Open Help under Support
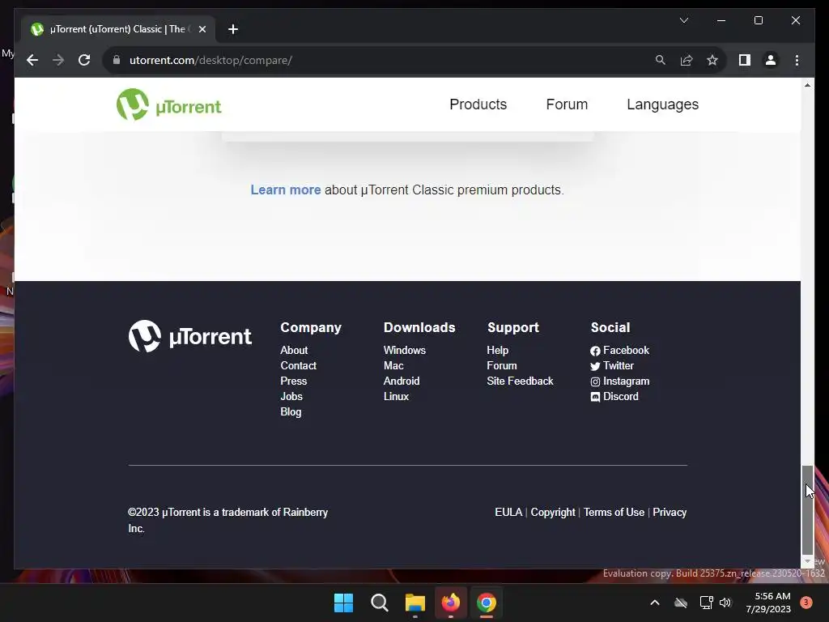 (498, 350)
